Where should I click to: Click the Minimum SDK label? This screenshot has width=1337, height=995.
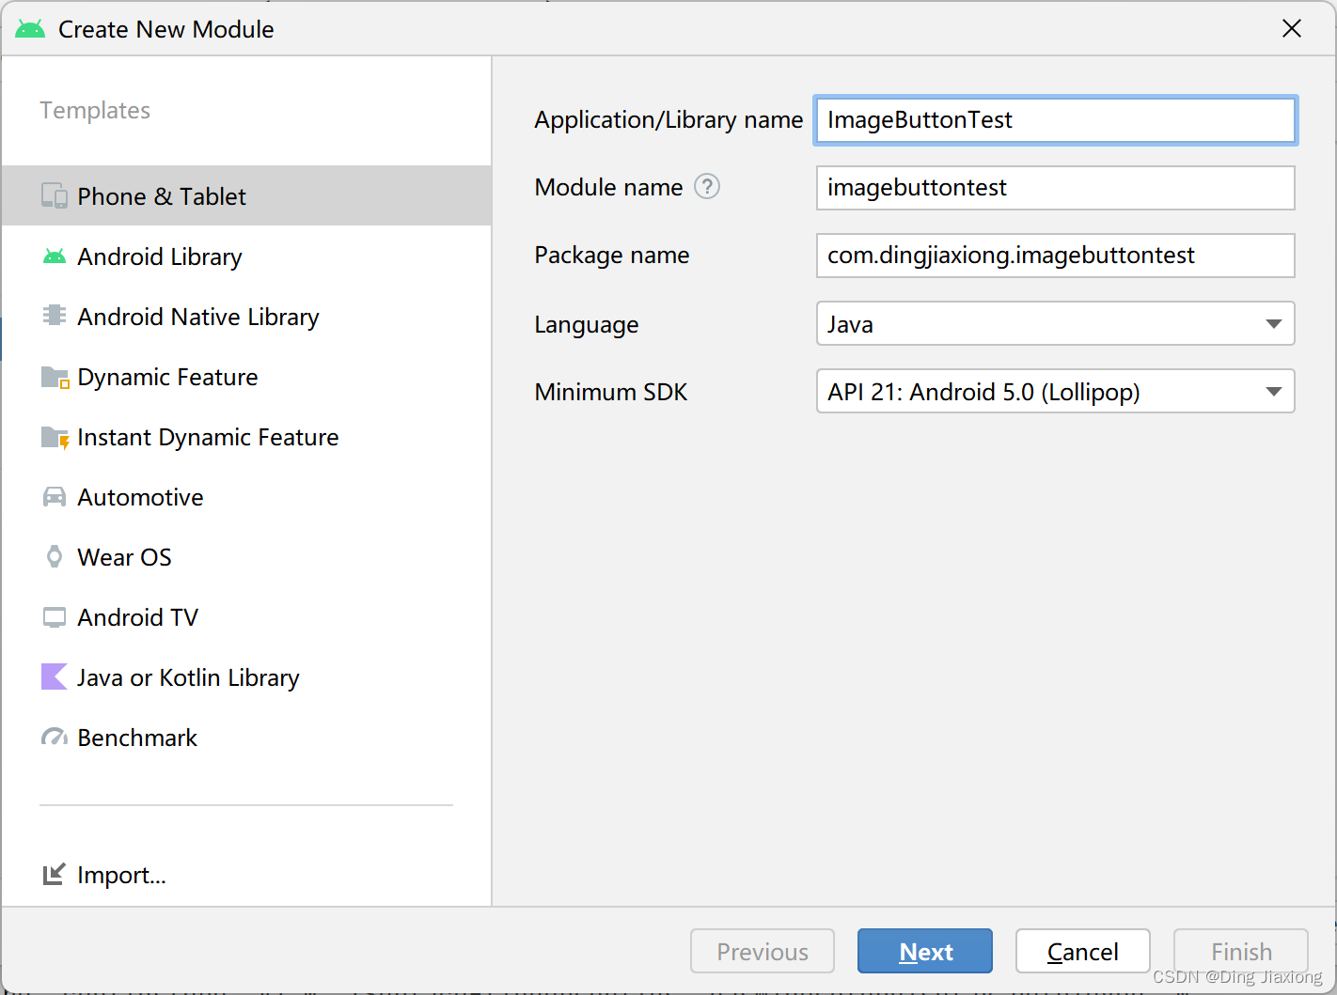611,392
